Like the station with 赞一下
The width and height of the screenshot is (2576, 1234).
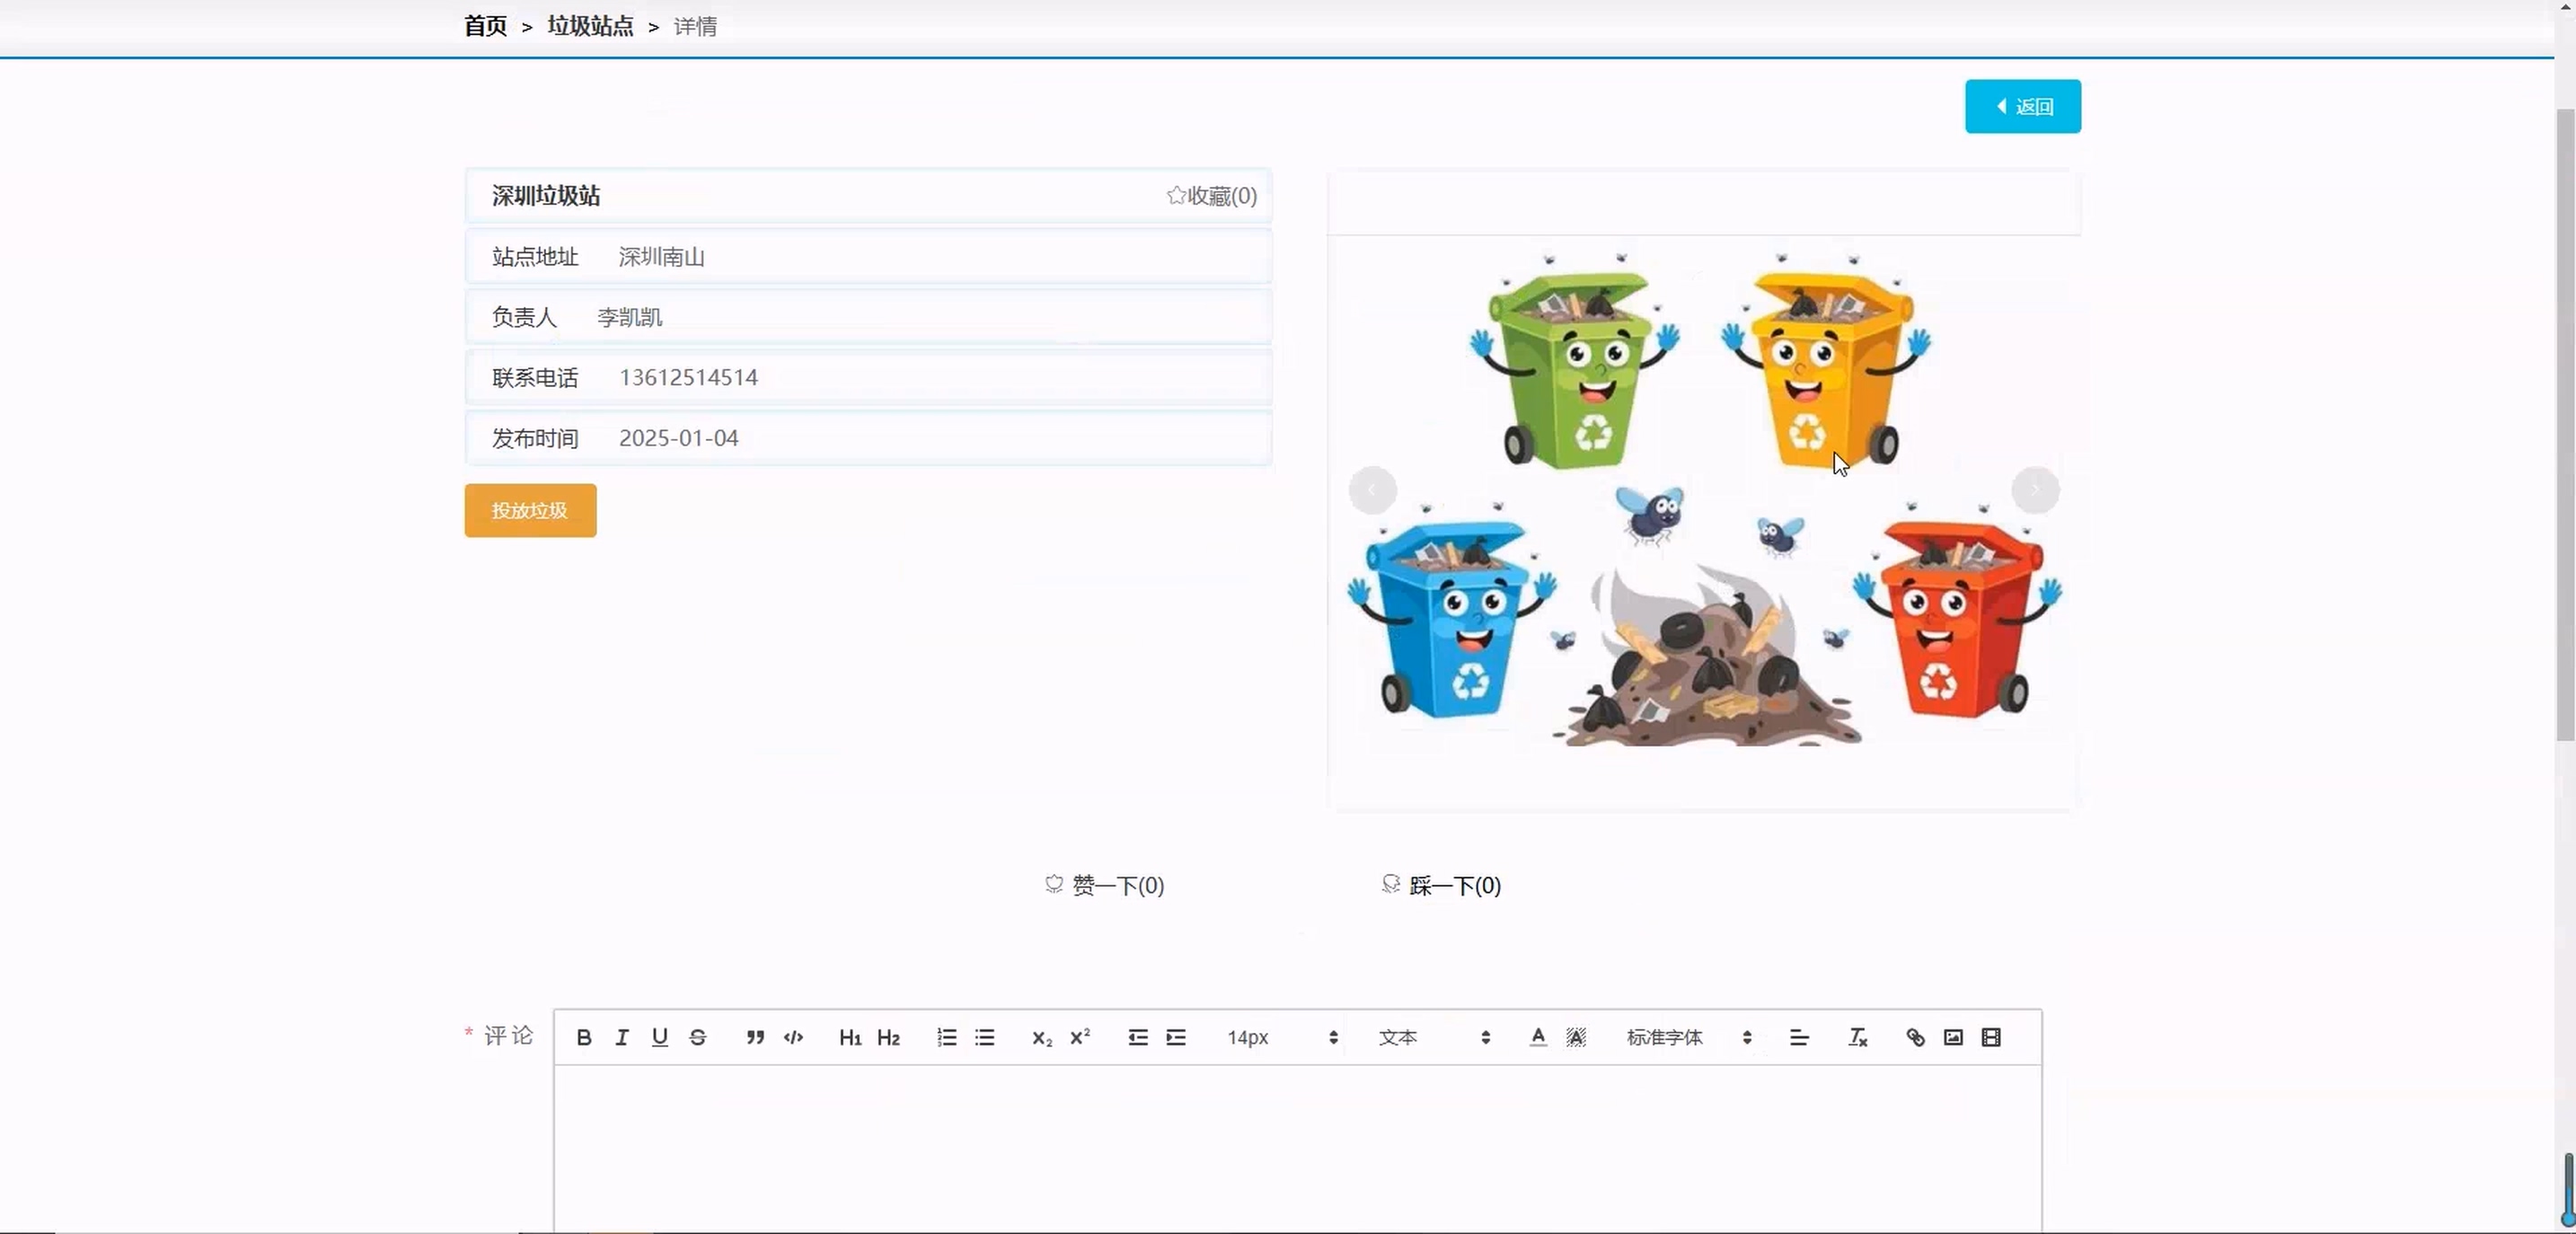(1104, 885)
